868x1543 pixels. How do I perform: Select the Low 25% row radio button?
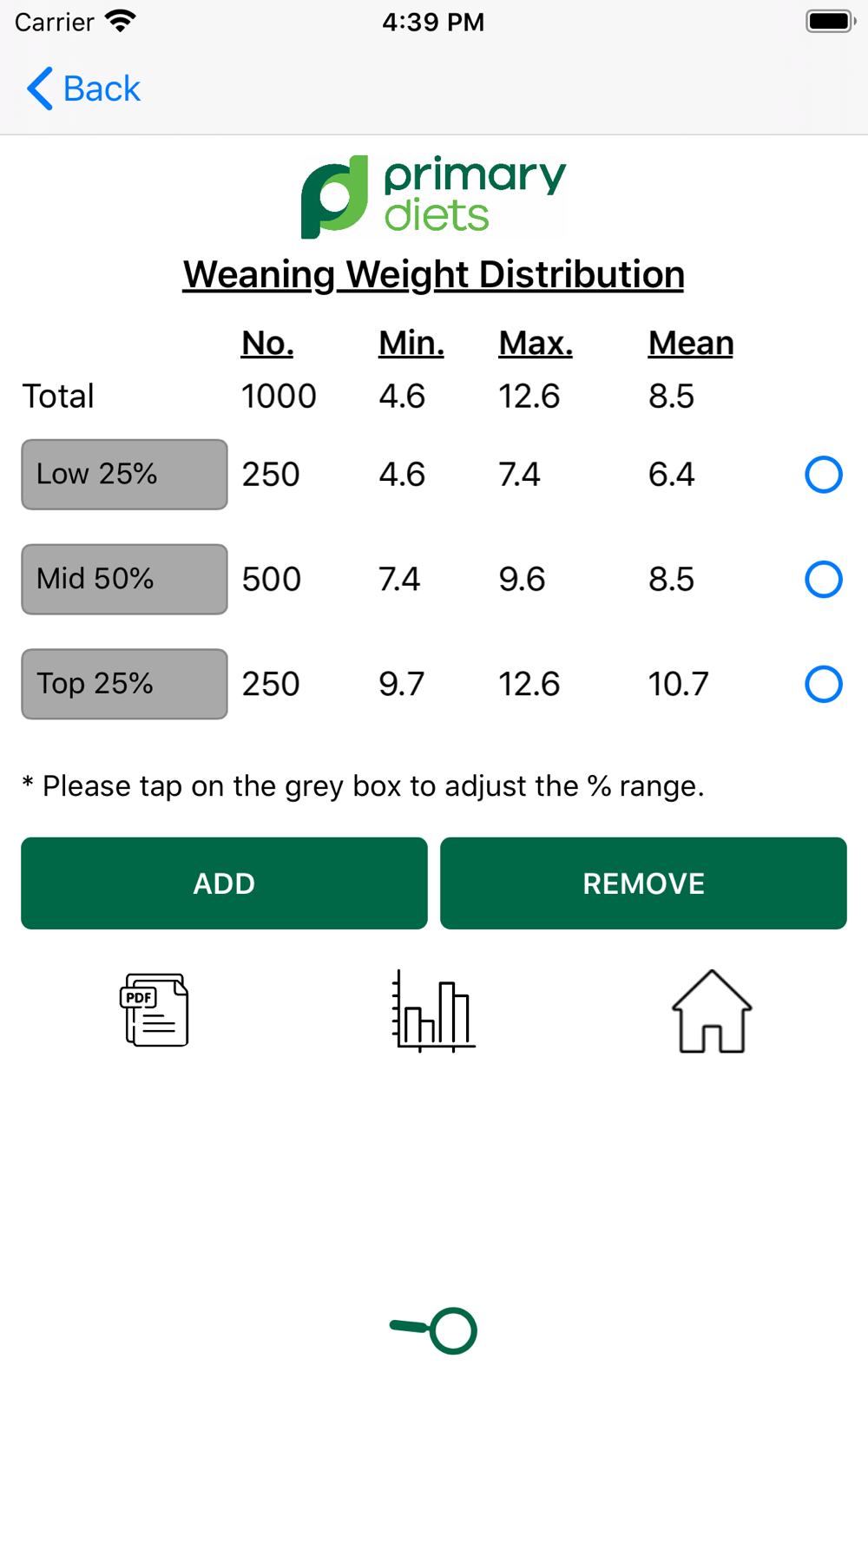point(823,475)
